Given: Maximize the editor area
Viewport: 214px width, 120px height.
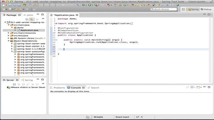Looking at the screenshot, I should [209, 14].
